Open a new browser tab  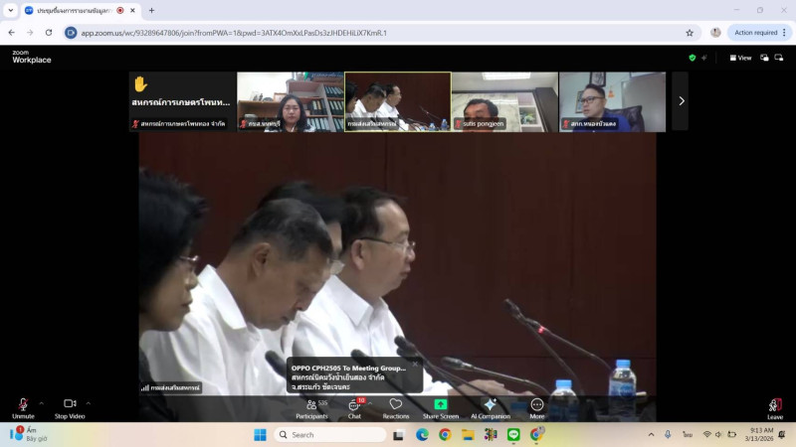click(x=151, y=10)
